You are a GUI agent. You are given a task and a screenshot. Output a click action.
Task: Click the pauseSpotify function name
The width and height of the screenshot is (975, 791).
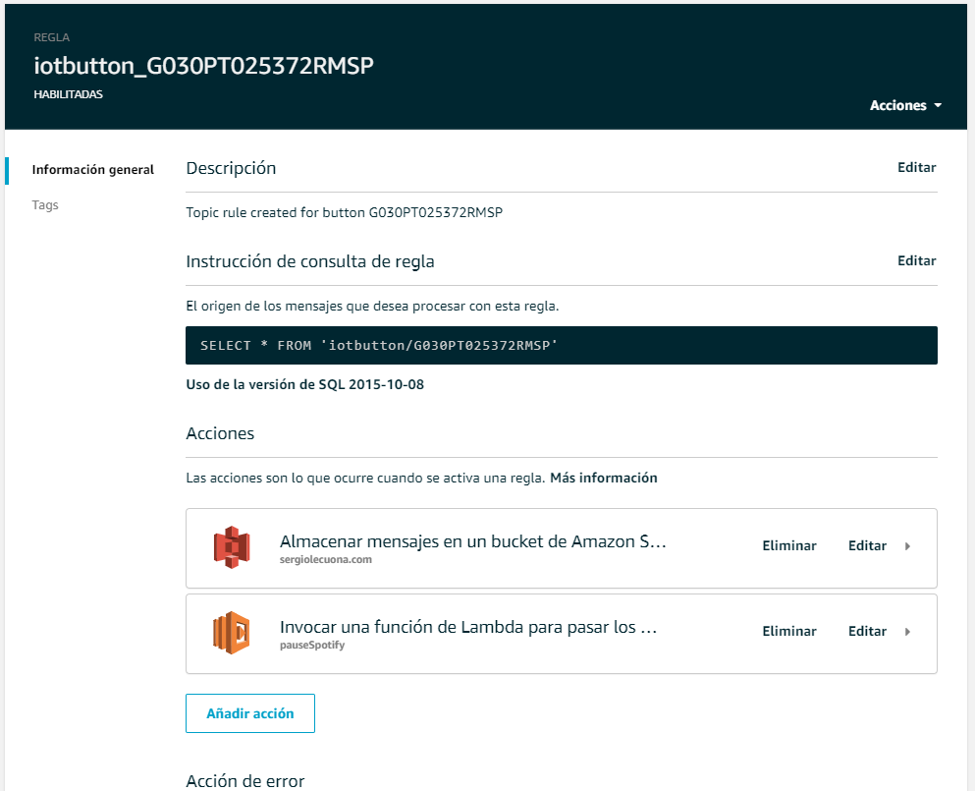click(x=312, y=646)
